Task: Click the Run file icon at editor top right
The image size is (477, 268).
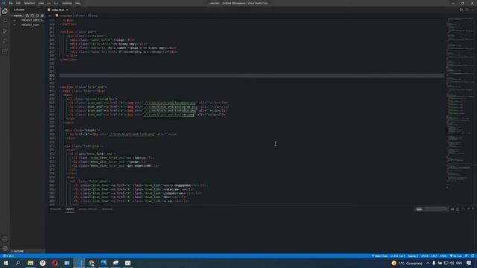Action: 461,10
